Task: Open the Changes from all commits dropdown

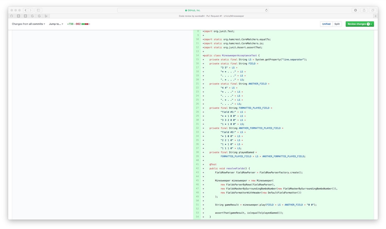Action: tap(28, 24)
